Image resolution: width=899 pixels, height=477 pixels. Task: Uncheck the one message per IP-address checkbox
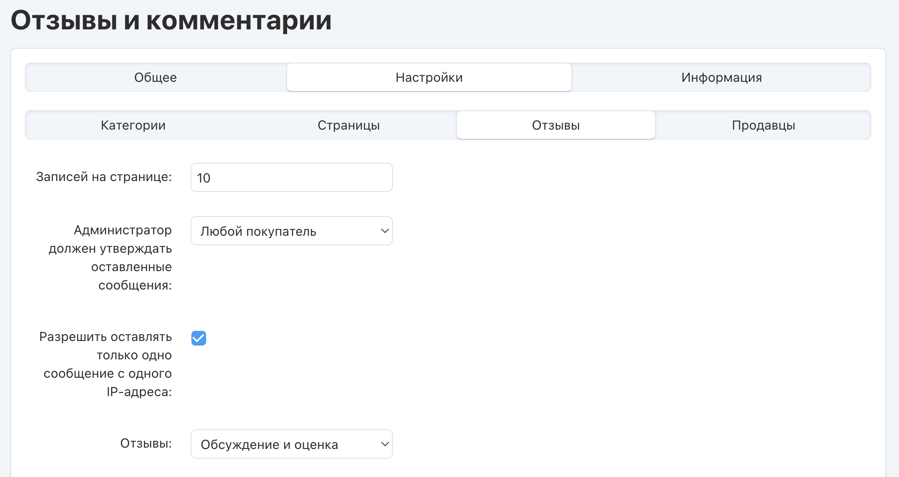[199, 338]
